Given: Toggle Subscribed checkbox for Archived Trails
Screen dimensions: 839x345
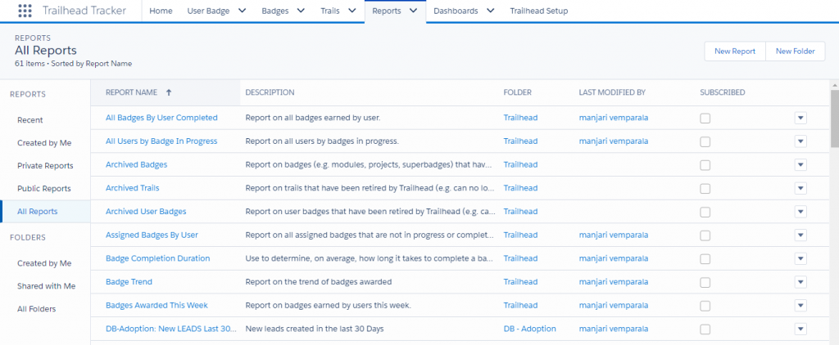Looking at the screenshot, I should pos(705,189).
